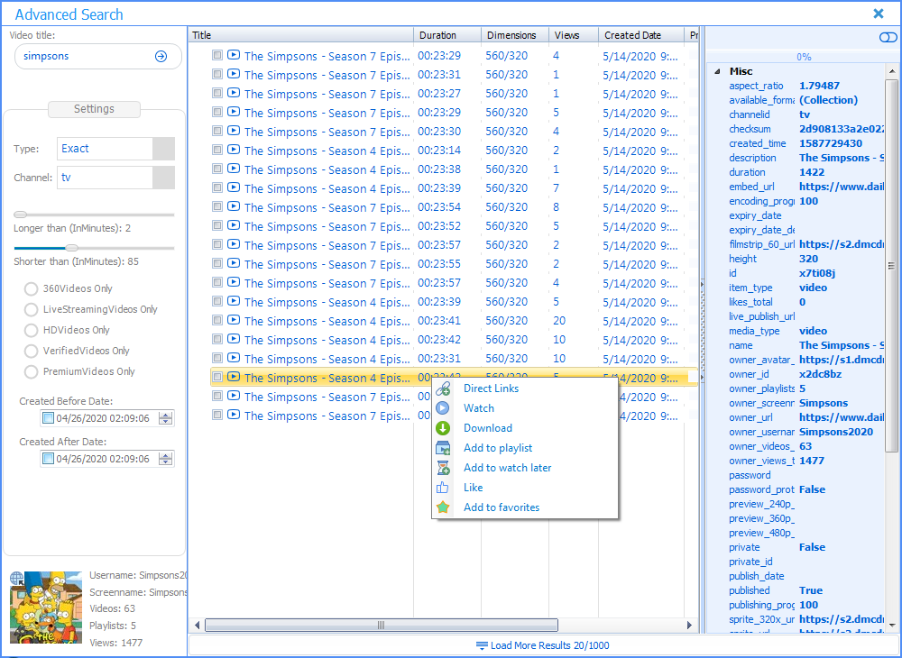Screen dimensions: 902x658
Task: Click the embed_url property value
Action: (x=842, y=187)
